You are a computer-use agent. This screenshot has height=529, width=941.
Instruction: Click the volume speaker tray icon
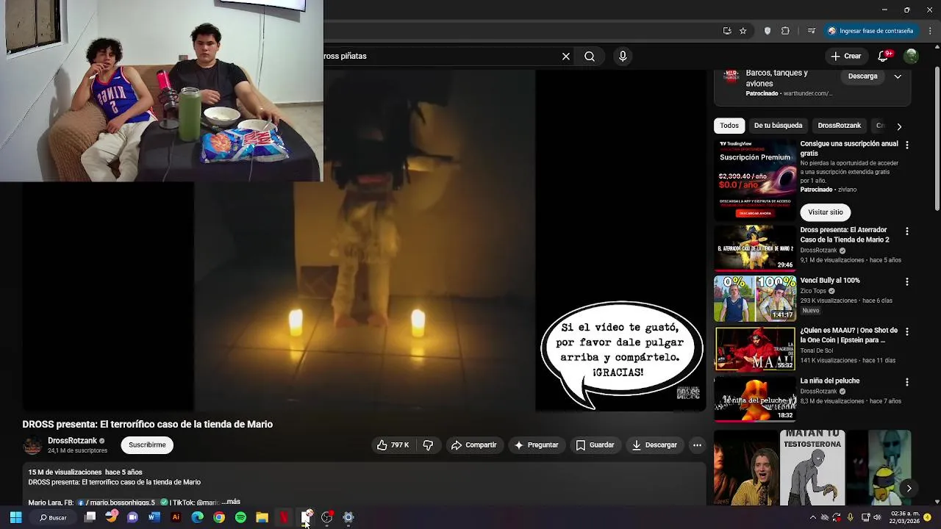(877, 517)
